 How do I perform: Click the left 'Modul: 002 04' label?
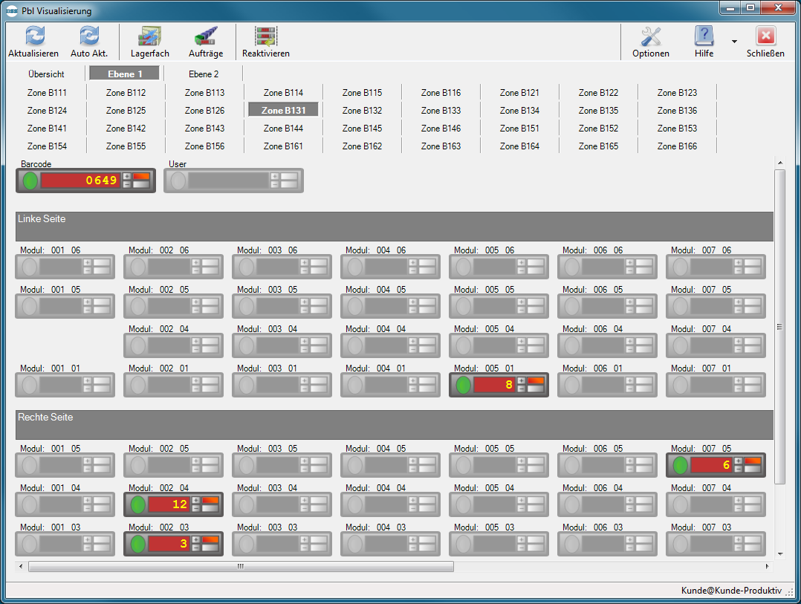coord(158,329)
